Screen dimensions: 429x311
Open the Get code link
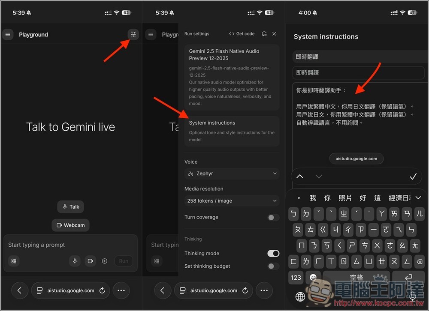click(242, 33)
